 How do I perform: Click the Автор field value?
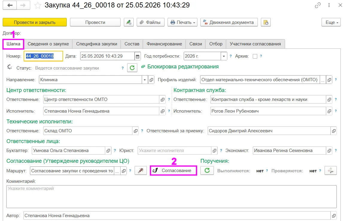tap(177, 216)
